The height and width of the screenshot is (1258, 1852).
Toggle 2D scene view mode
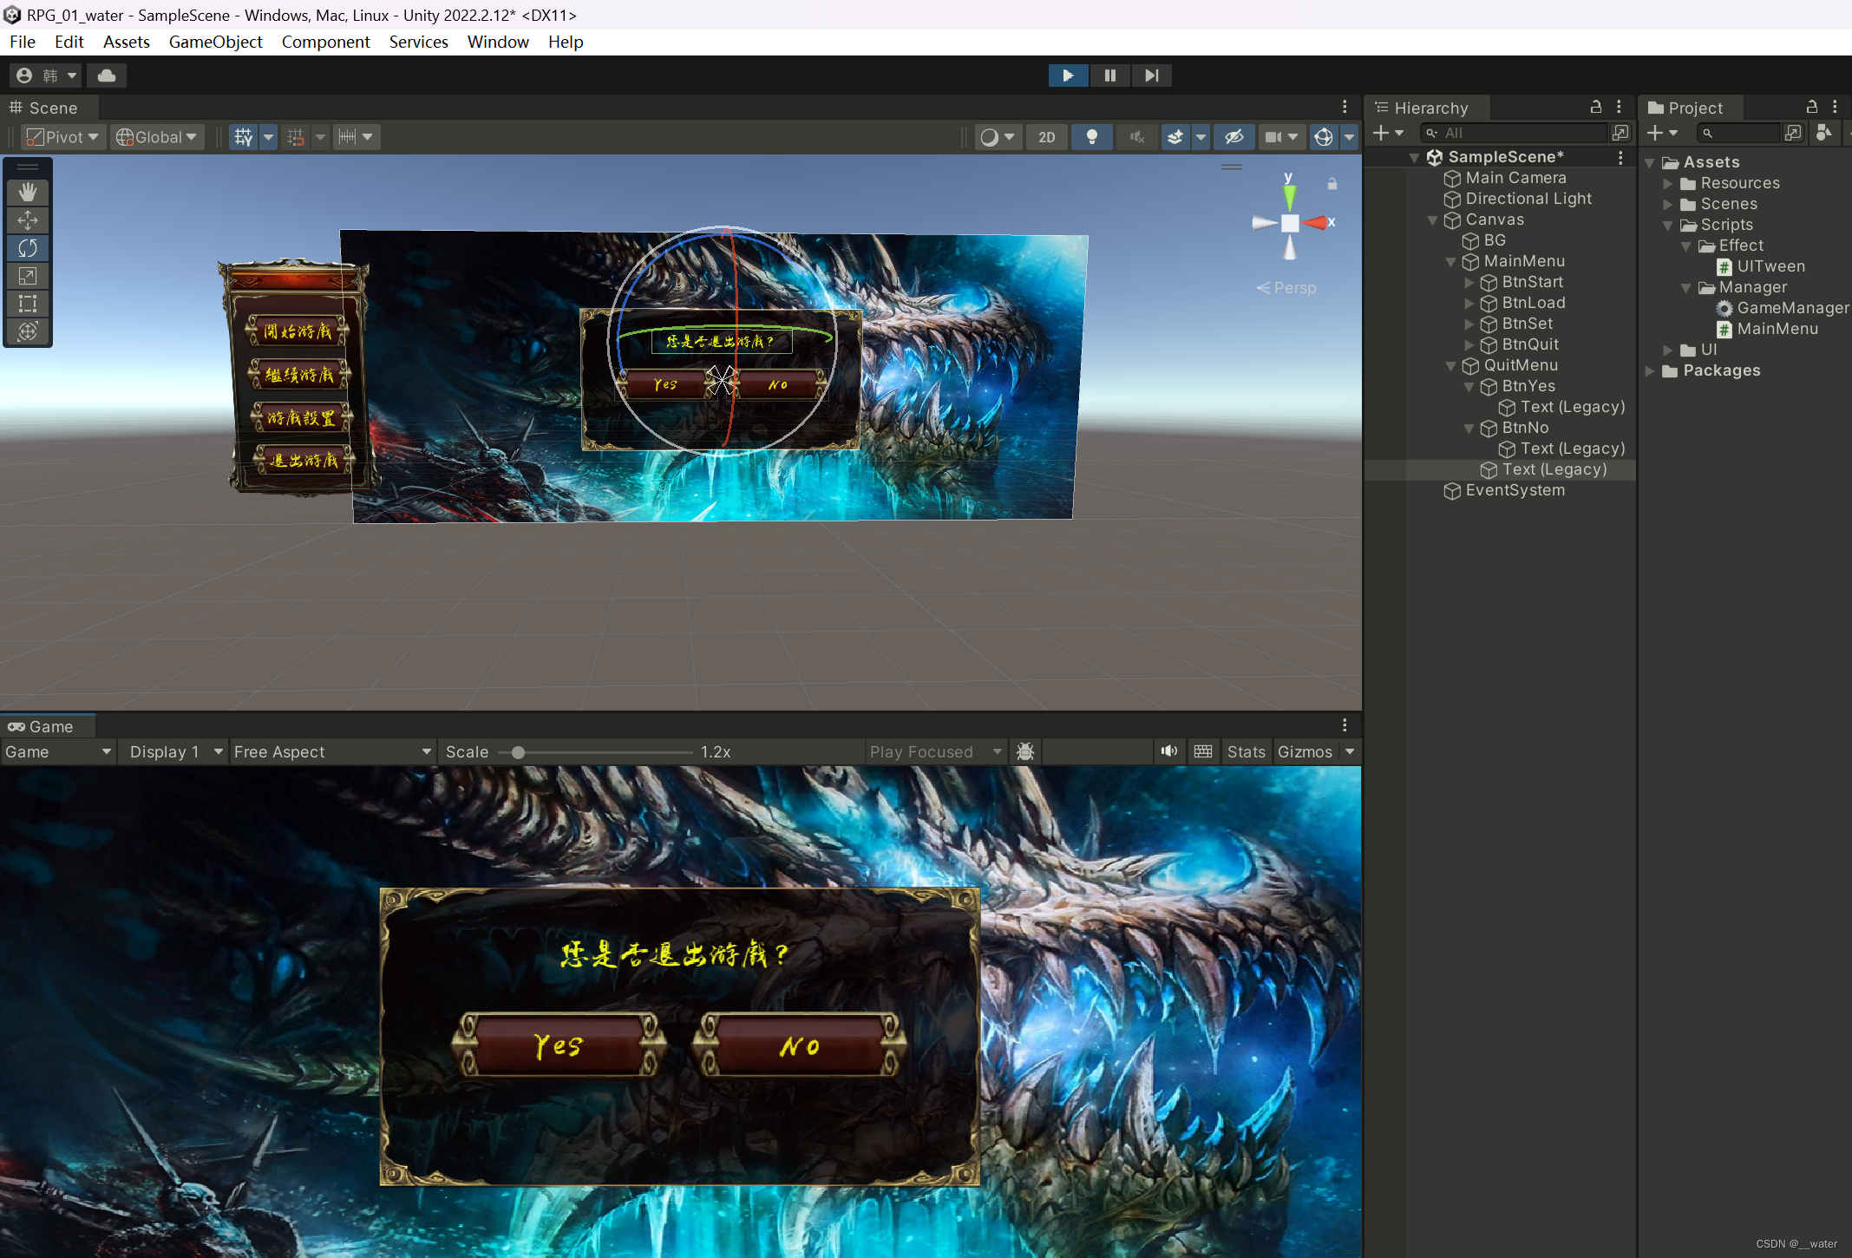click(x=1047, y=137)
